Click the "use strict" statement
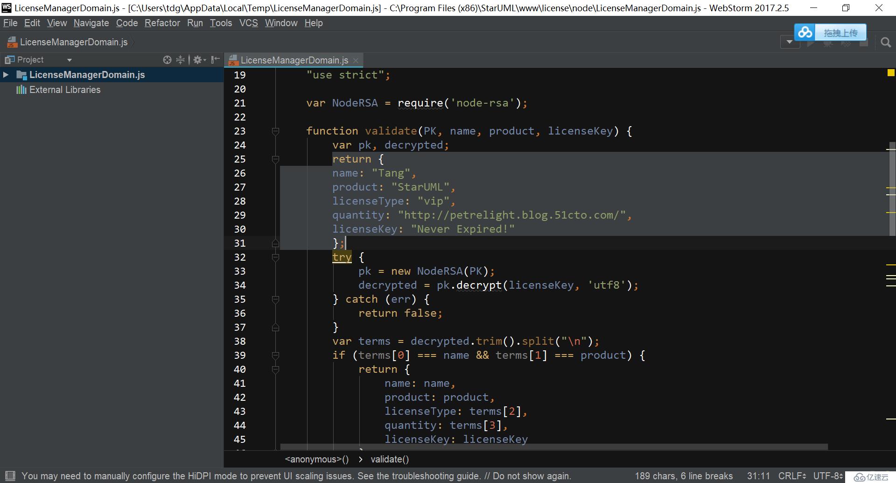Screen dimensions: 896x483 (x=348, y=75)
